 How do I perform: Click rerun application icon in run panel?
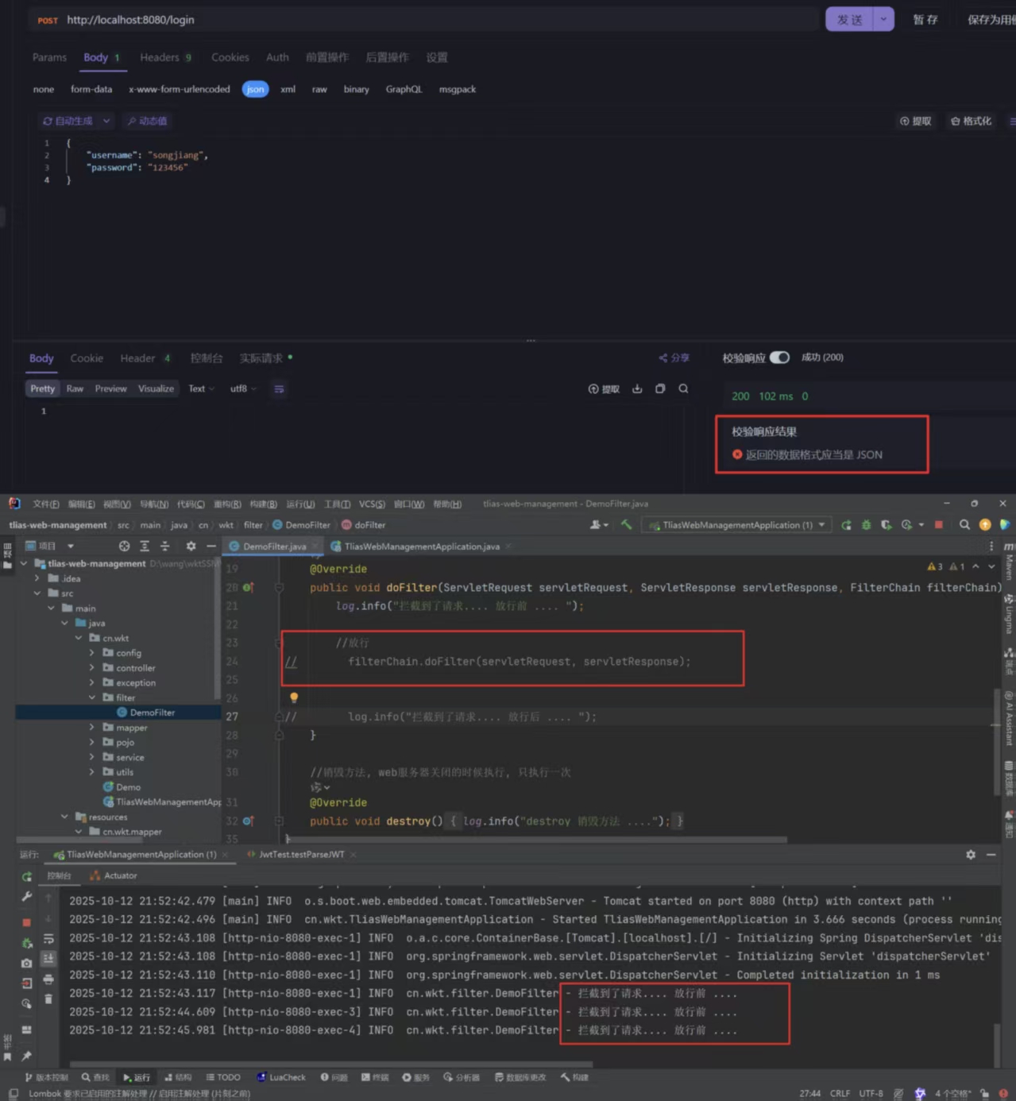pyautogui.click(x=27, y=877)
